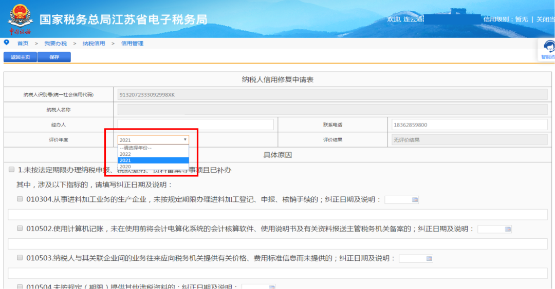Image resolution: width=555 pixels, height=289 pixels.
Task: Select the 010503 关联企业 checkbox
Action: pyautogui.click(x=20, y=258)
